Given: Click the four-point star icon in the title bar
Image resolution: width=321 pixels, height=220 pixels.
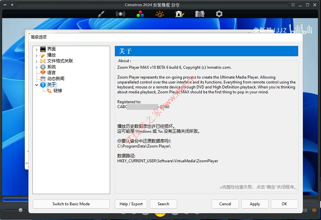Looking at the screenshot, I should point(12,5).
